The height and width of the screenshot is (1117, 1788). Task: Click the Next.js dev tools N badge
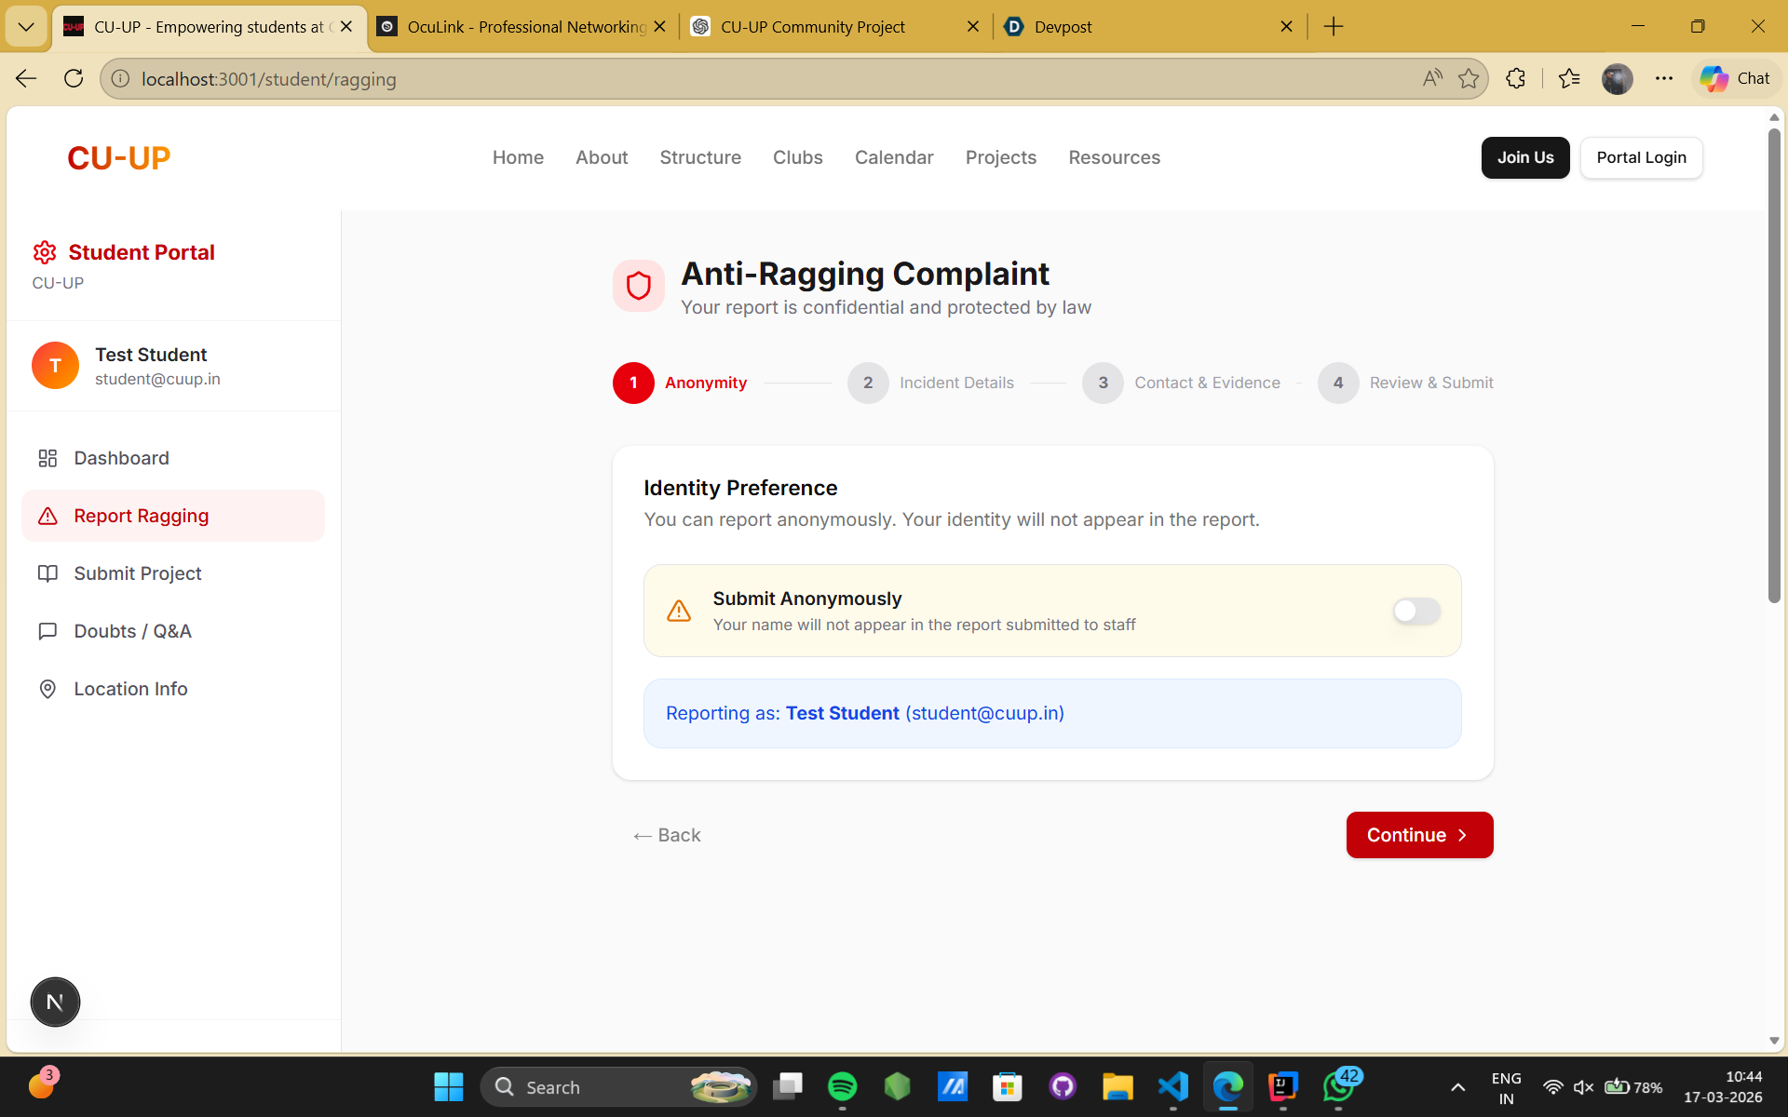coord(55,1003)
